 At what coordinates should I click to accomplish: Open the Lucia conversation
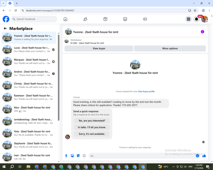click(29, 50)
